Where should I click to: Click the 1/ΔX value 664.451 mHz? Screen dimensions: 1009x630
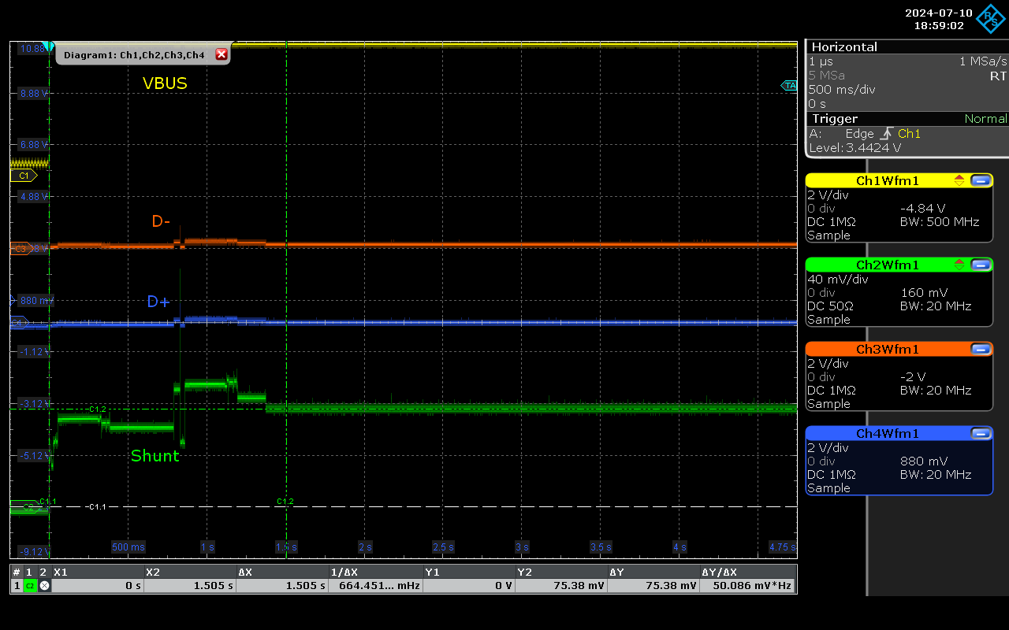click(x=375, y=586)
